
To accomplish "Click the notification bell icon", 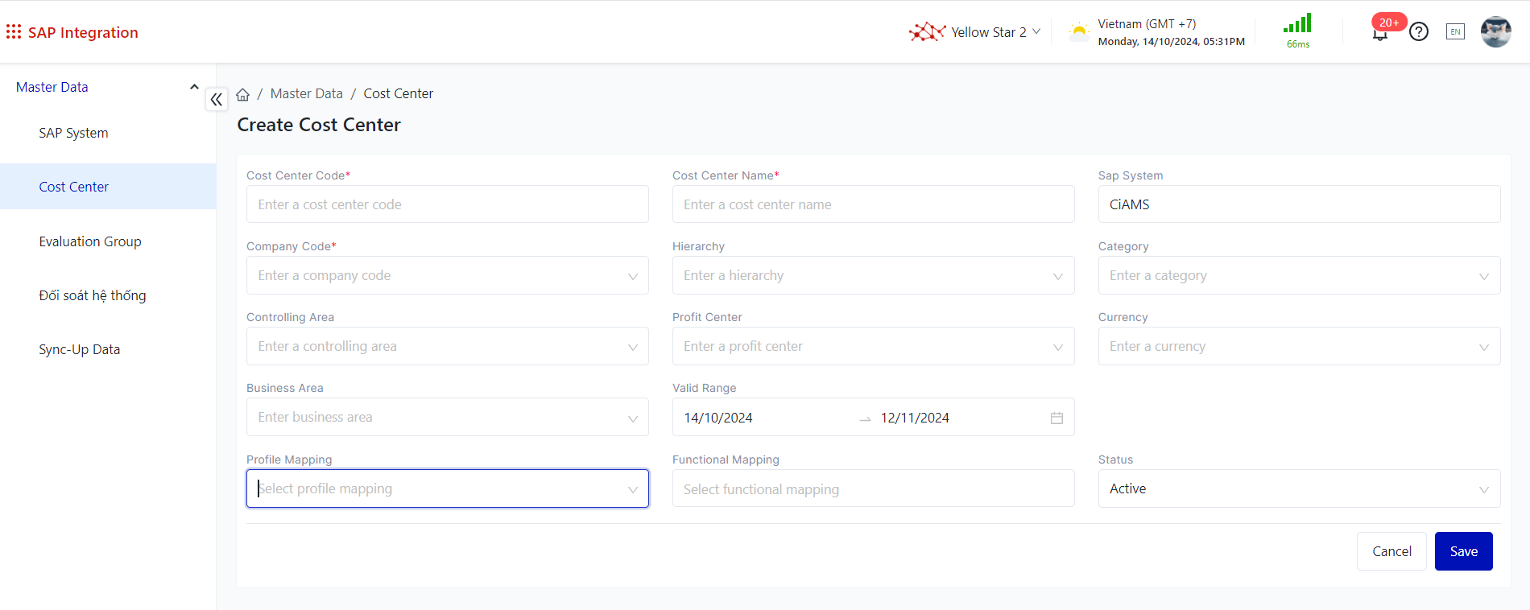I will pos(1380,34).
